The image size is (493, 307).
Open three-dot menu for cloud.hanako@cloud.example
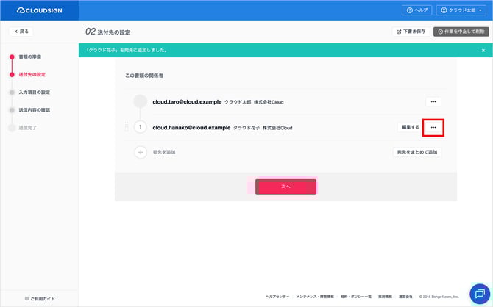433,127
